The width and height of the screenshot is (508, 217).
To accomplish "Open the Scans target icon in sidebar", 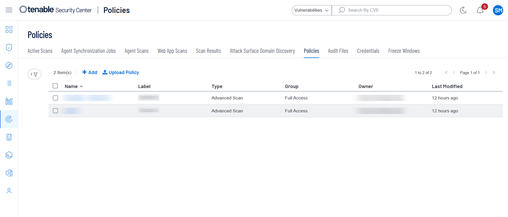I will point(9,119).
